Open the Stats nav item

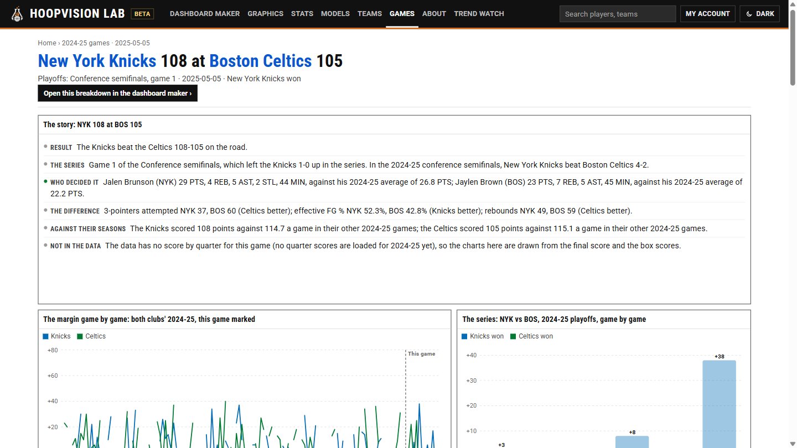[x=302, y=14]
